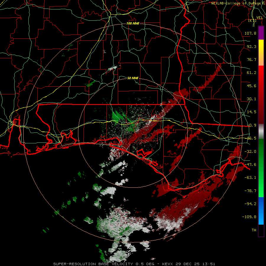The height and width of the screenshot is (266, 266).
Task: Click the 30.1 velocity scale value
Action: [x=252, y=99]
